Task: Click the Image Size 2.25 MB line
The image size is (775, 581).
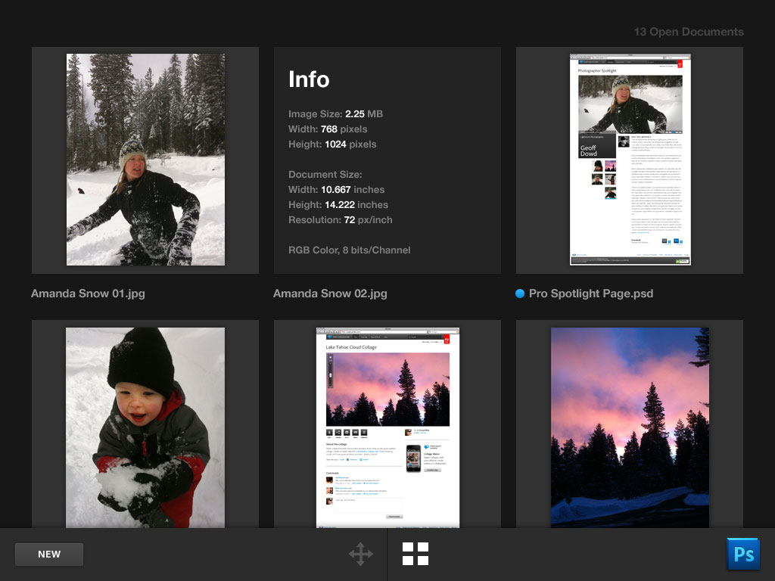Action: 335,114
